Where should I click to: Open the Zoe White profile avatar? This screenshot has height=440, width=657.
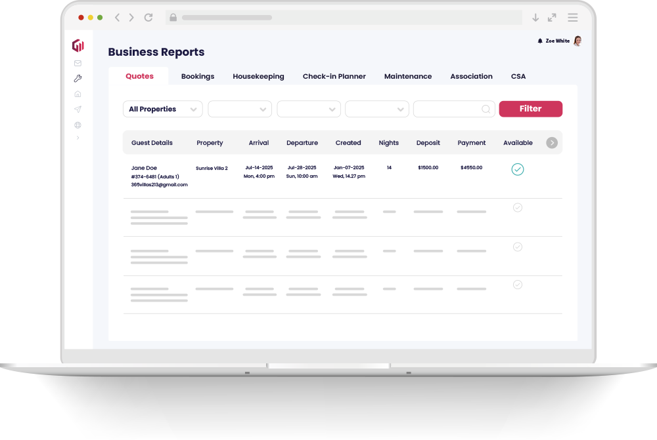pos(578,41)
